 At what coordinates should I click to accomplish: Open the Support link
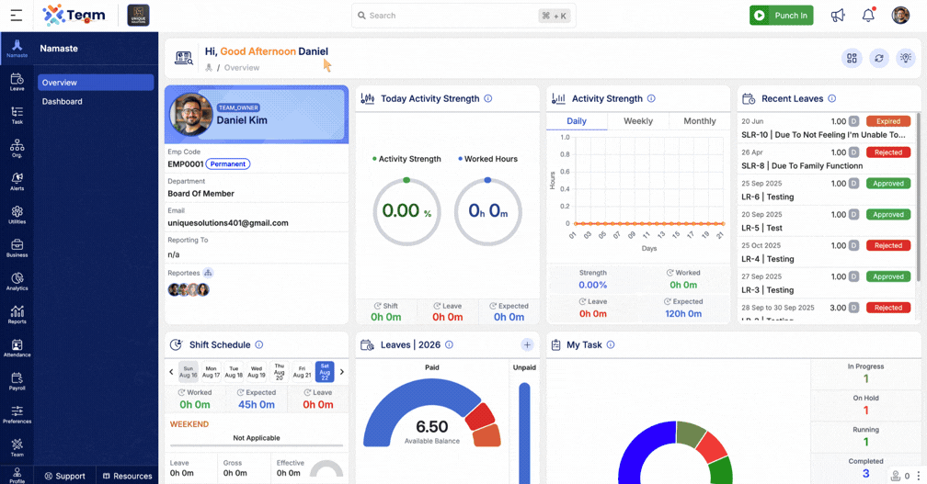click(65, 476)
